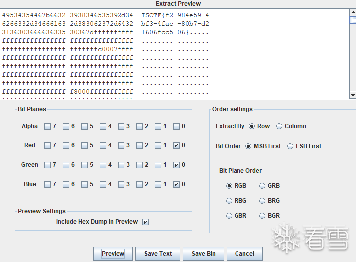
Task: Check the Alpha bit 2 checkbox
Action: coord(139,126)
